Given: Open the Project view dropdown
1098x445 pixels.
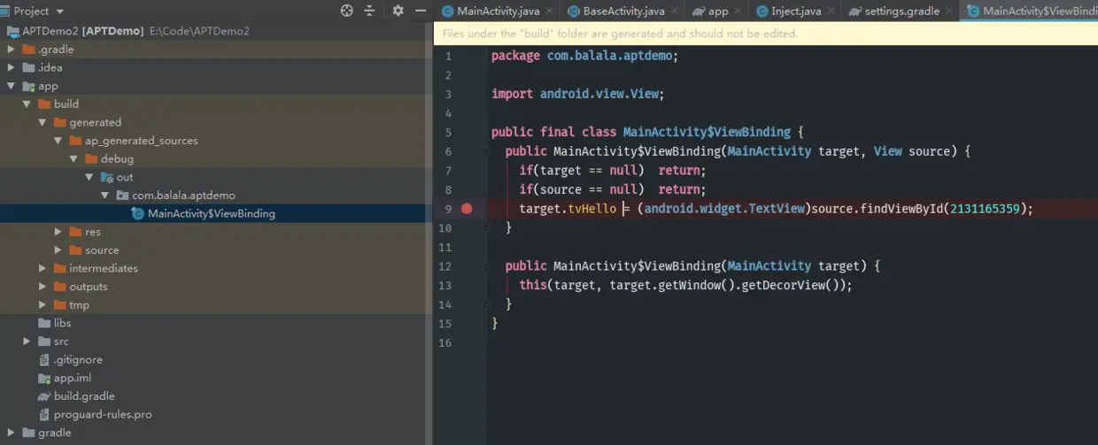Looking at the screenshot, I should [x=59, y=12].
